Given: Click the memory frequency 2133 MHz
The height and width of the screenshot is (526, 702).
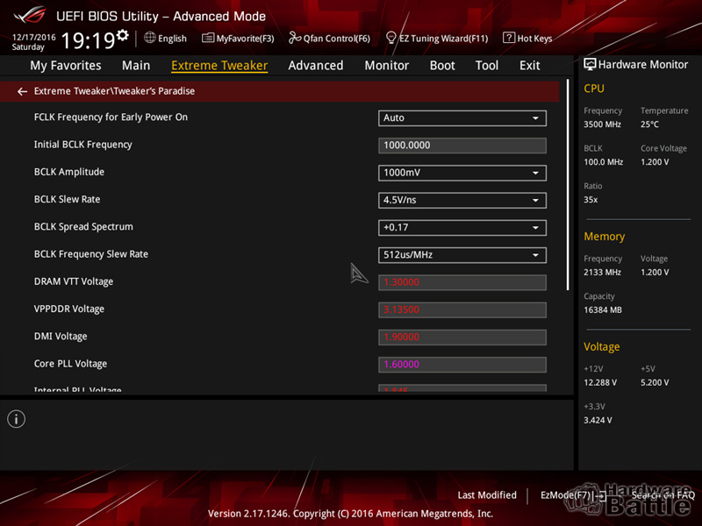Looking at the screenshot, I should click(602, 273).
